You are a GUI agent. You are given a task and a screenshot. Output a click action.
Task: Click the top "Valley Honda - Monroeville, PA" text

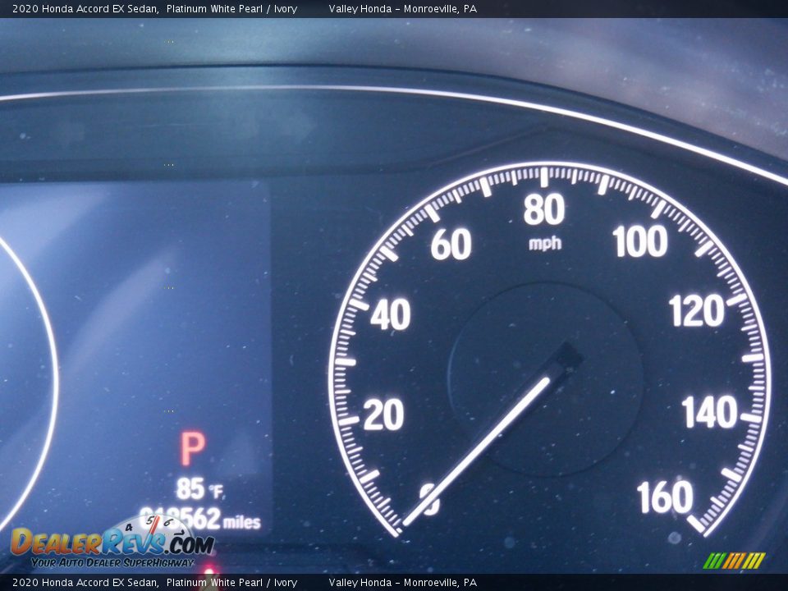(402, 9)
